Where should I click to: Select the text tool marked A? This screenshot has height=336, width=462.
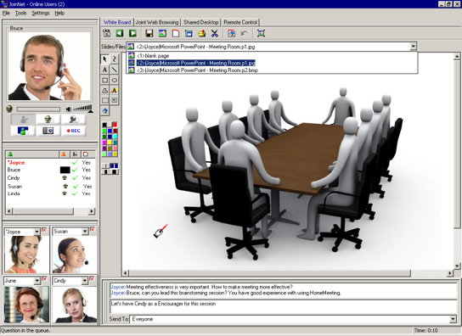point(105,70)
